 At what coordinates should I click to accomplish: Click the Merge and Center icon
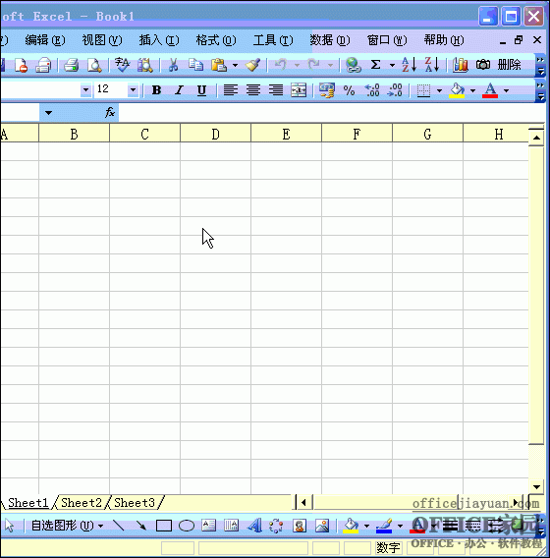299,90
